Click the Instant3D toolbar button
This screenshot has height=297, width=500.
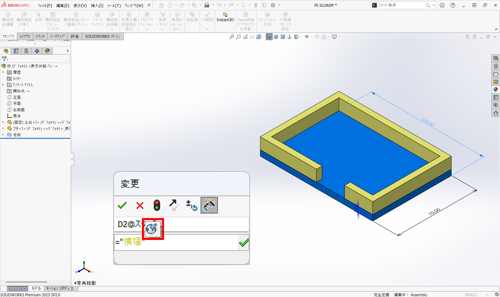click(x=225, y=17)
